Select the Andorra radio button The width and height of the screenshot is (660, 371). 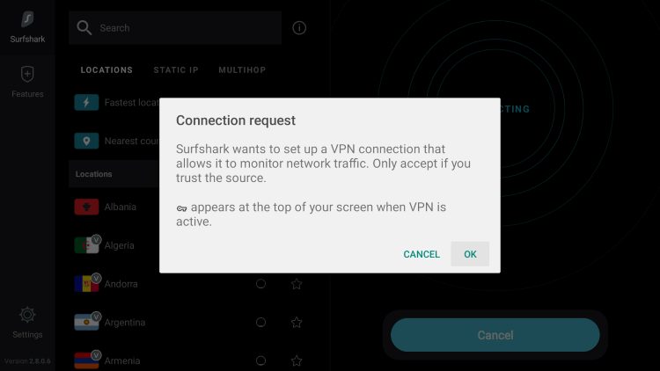pos(261,284)
